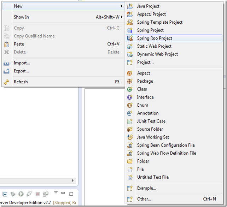Click the JUnit Test Case icon

click(130, 121)
